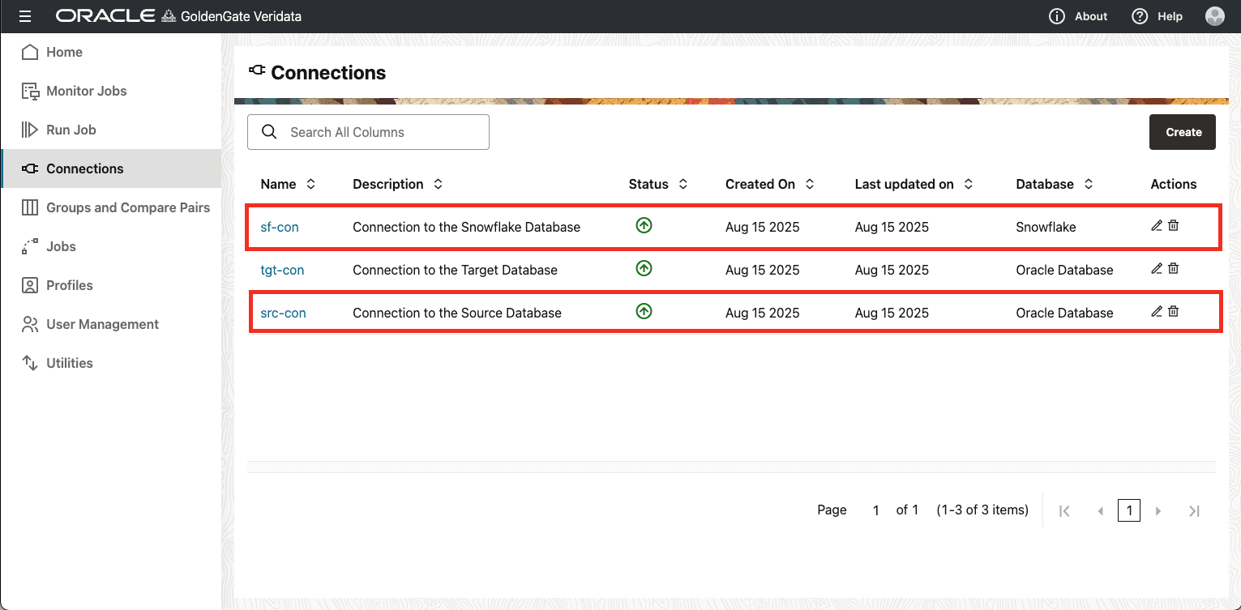Click Oracle GoldenGate Veridata logo
1241x610 pixels.
pyautogui.click(x=178, y=16)
